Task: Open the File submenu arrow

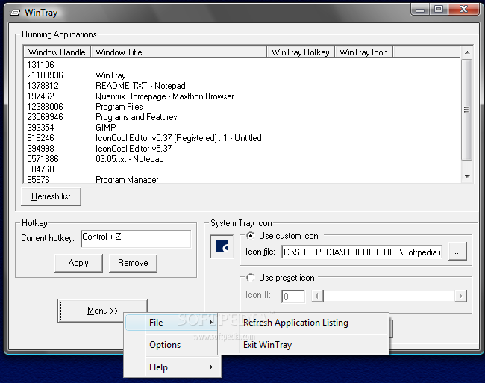Action: click(x=211, y=322)
